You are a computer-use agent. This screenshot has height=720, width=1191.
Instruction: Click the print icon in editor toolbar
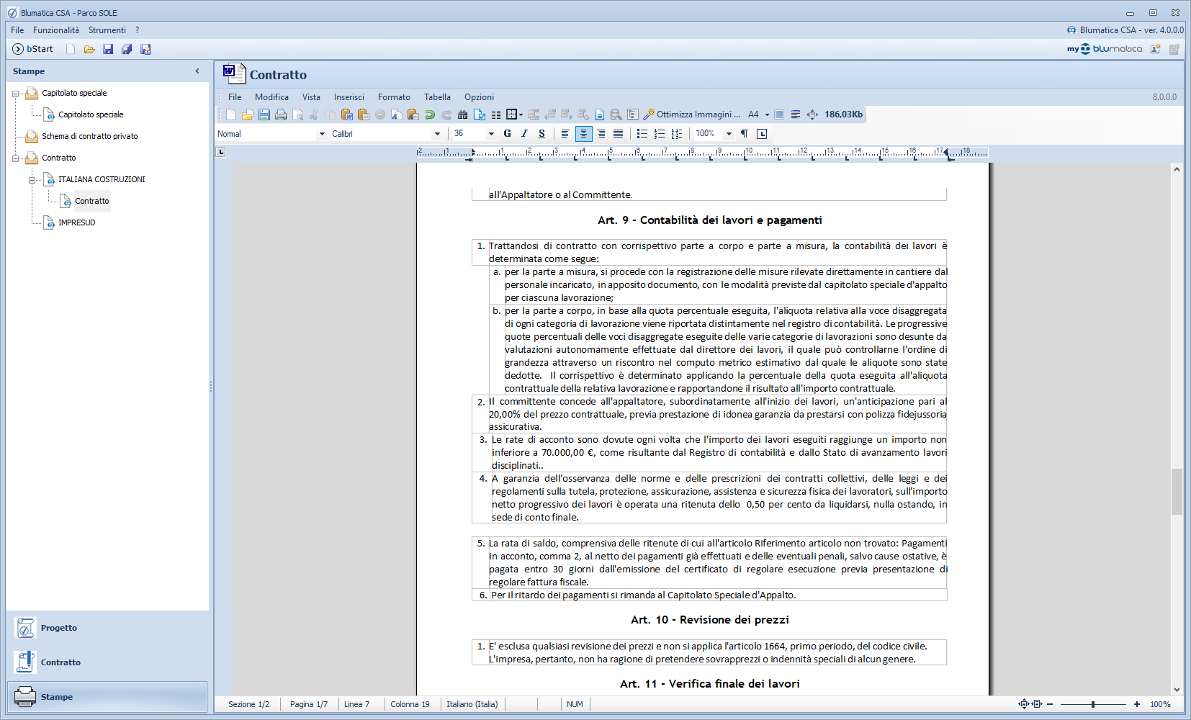tap(281, 114)
